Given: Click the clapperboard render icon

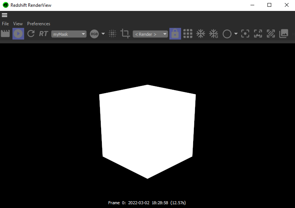Looking at the screenshot, I should coord(5,34).
